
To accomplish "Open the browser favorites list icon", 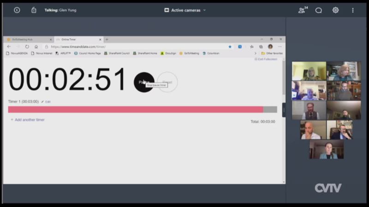I will (x=252, y=47).
